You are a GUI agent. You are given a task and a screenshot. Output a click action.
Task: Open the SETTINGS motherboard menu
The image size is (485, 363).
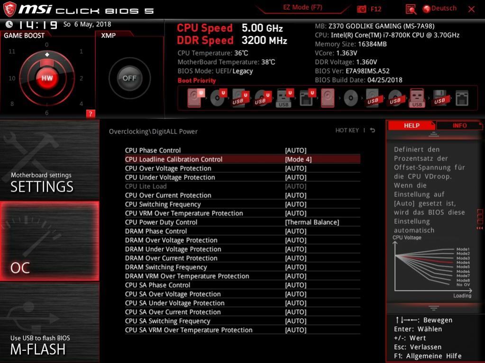coord(49,160)
